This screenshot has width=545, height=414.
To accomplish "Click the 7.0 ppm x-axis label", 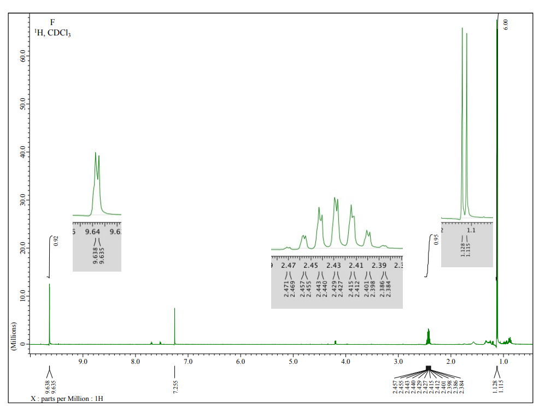I will point(188,362).
